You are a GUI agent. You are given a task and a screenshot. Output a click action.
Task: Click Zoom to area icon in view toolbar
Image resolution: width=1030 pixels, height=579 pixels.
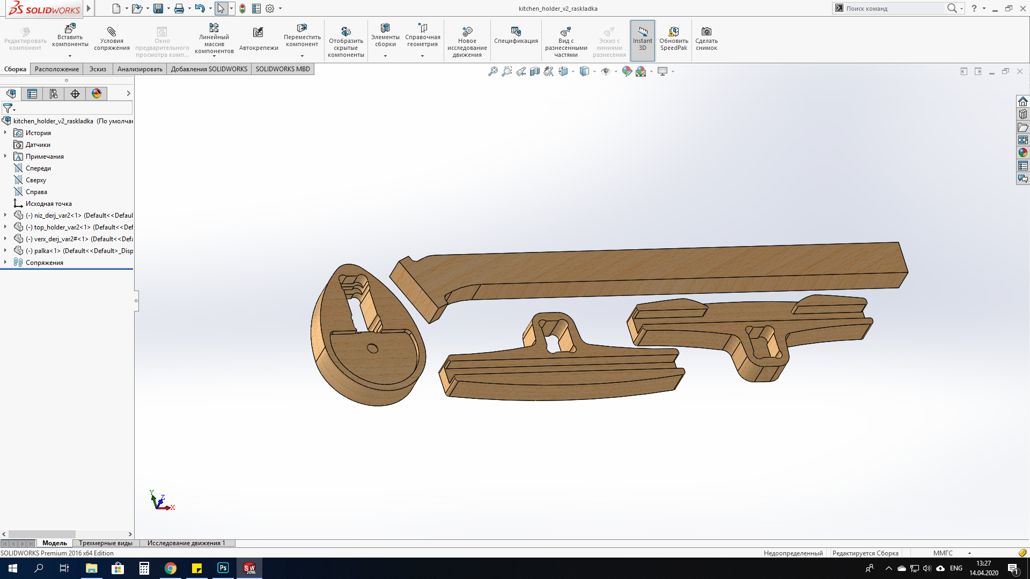click(x=506, y=71)
